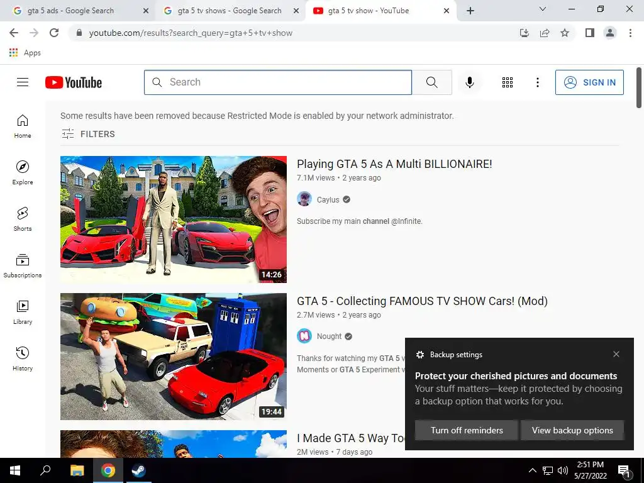Open the Chrome tab search dropdown arrow
The width and height of the screenshot is (644, 483).
coord(543,9)
